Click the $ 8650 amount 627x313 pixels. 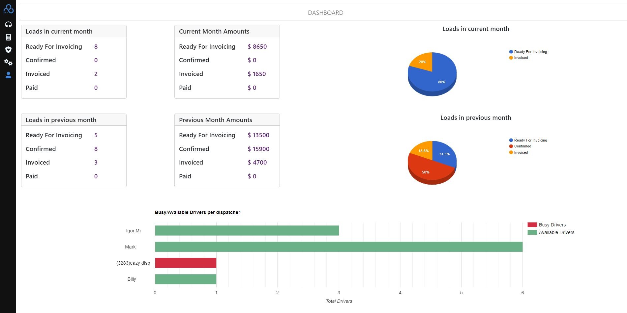[x=257, y=47]
